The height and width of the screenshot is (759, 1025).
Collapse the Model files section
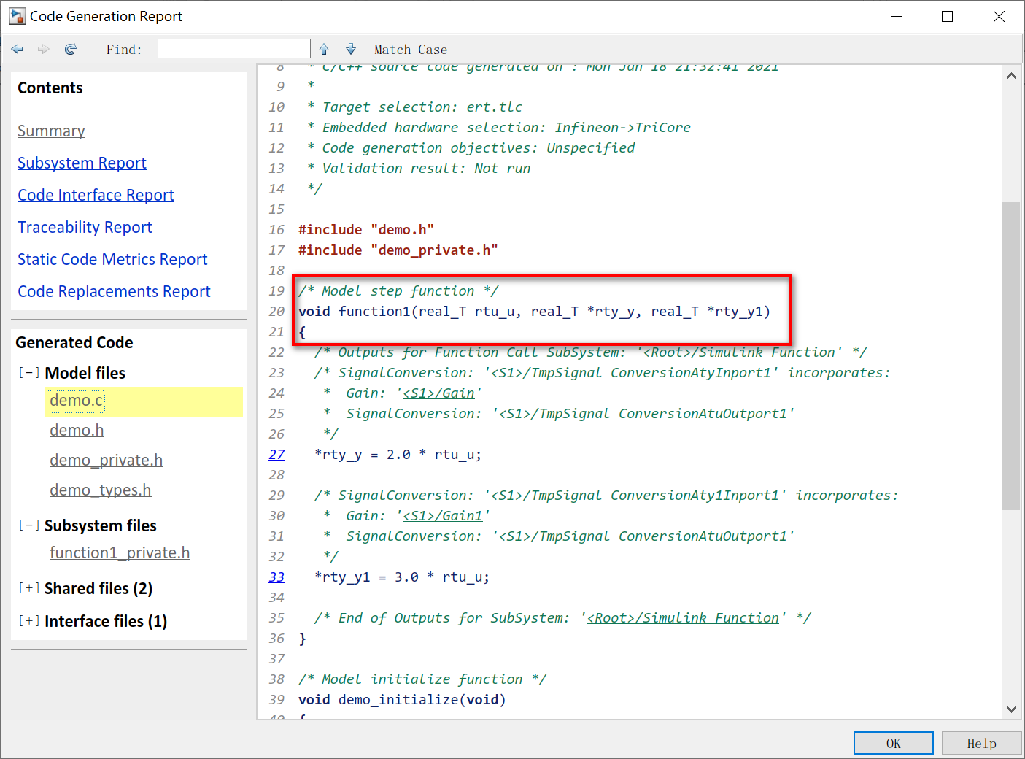point(29,372)
